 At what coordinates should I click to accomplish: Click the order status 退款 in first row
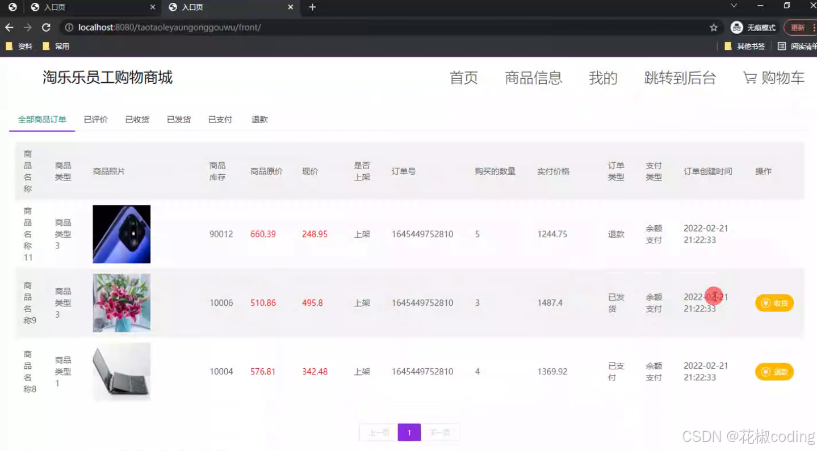617,234
